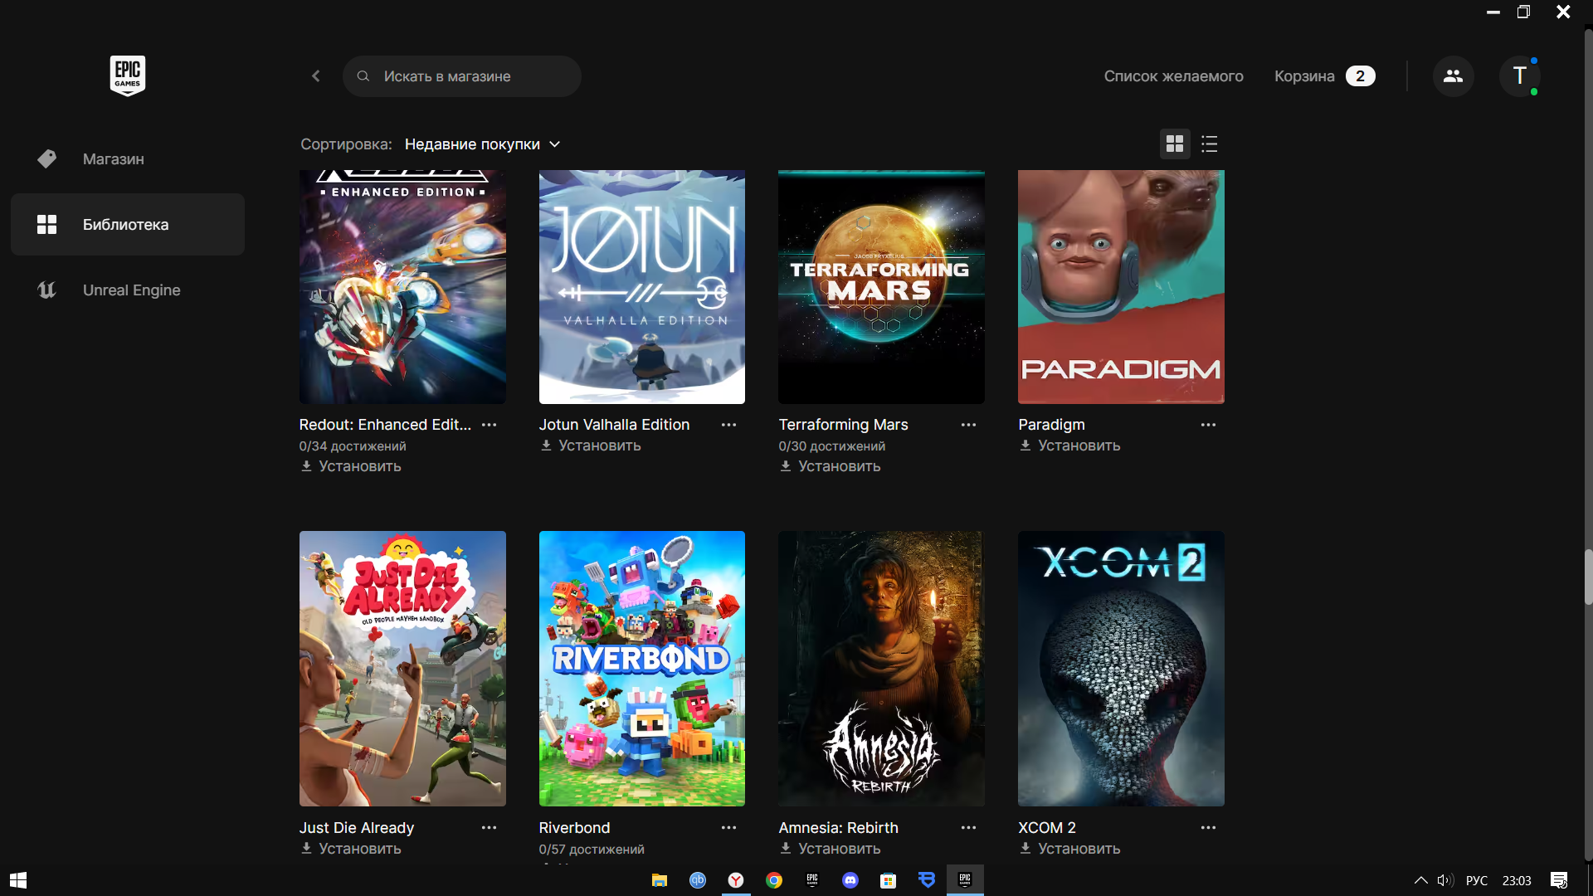Go back with the left arrow

click(x=316, y=76)
